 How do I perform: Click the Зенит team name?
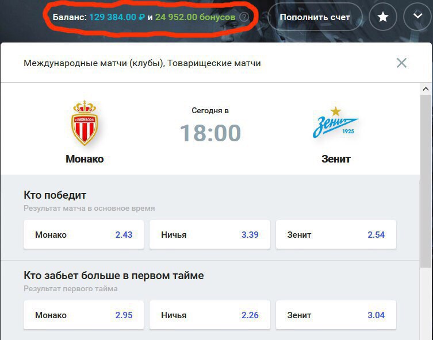[336, 159]
